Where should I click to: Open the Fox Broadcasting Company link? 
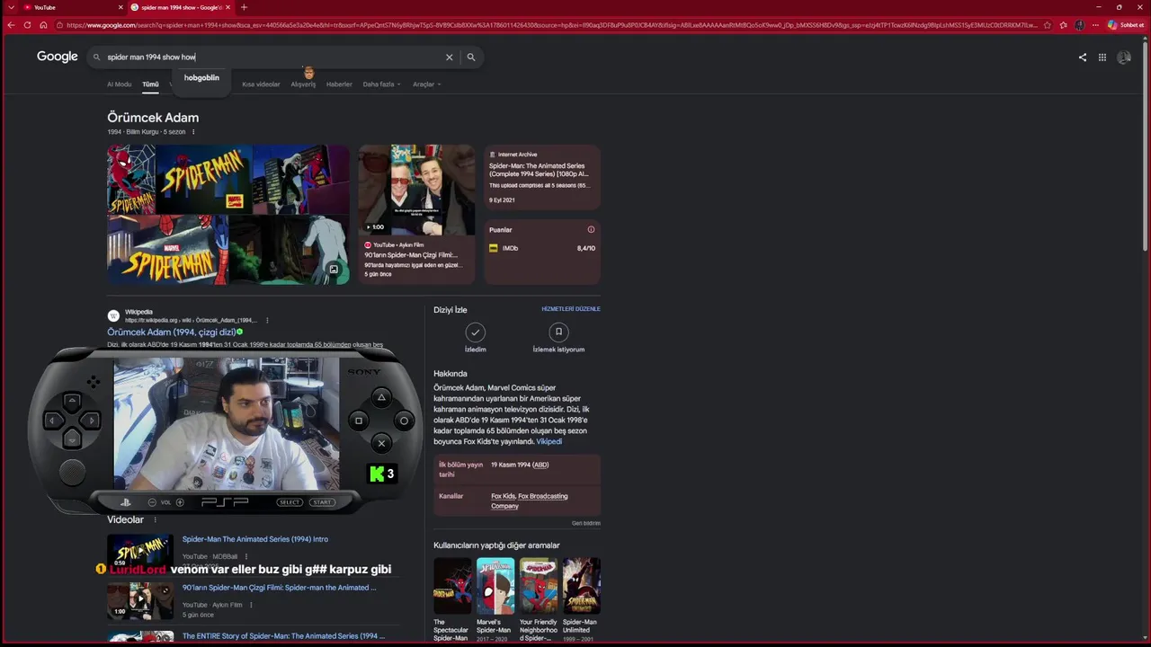pos(530,501)
